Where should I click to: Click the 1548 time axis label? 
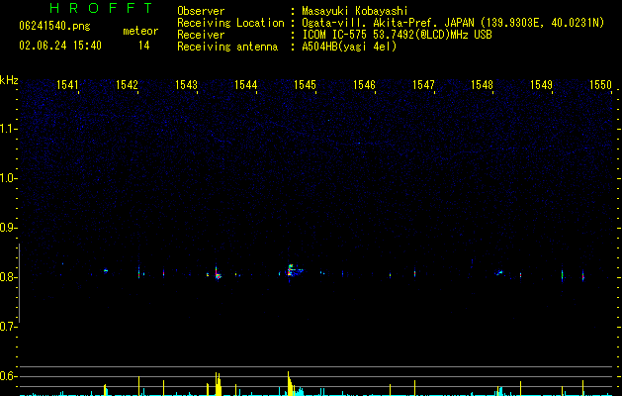coord(482,84)
